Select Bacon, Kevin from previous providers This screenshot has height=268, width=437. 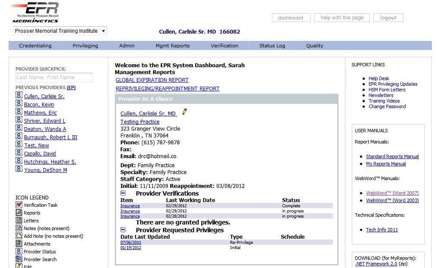click(39, 104)
